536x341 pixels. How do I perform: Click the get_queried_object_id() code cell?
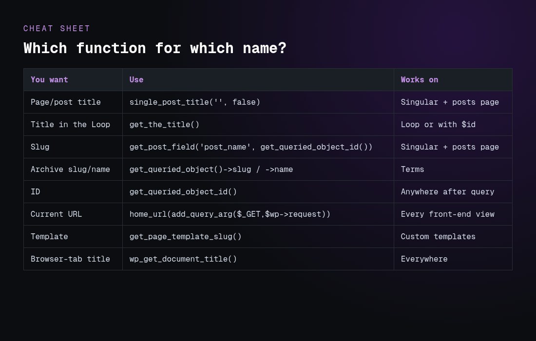tap(258, 191)
